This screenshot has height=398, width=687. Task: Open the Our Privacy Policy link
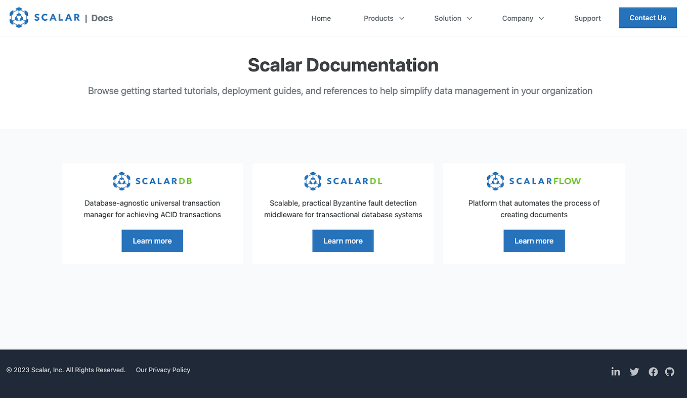pyautogui.click(x=163, y=370)
